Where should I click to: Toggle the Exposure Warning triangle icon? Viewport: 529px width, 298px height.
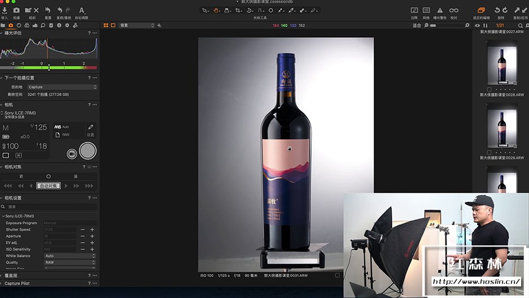439,10
